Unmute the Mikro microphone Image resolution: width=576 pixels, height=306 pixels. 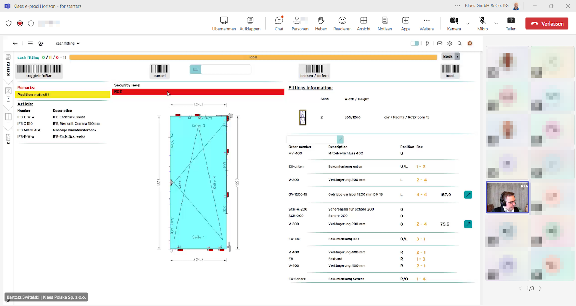pyautogui.click(x=482, y=23)
